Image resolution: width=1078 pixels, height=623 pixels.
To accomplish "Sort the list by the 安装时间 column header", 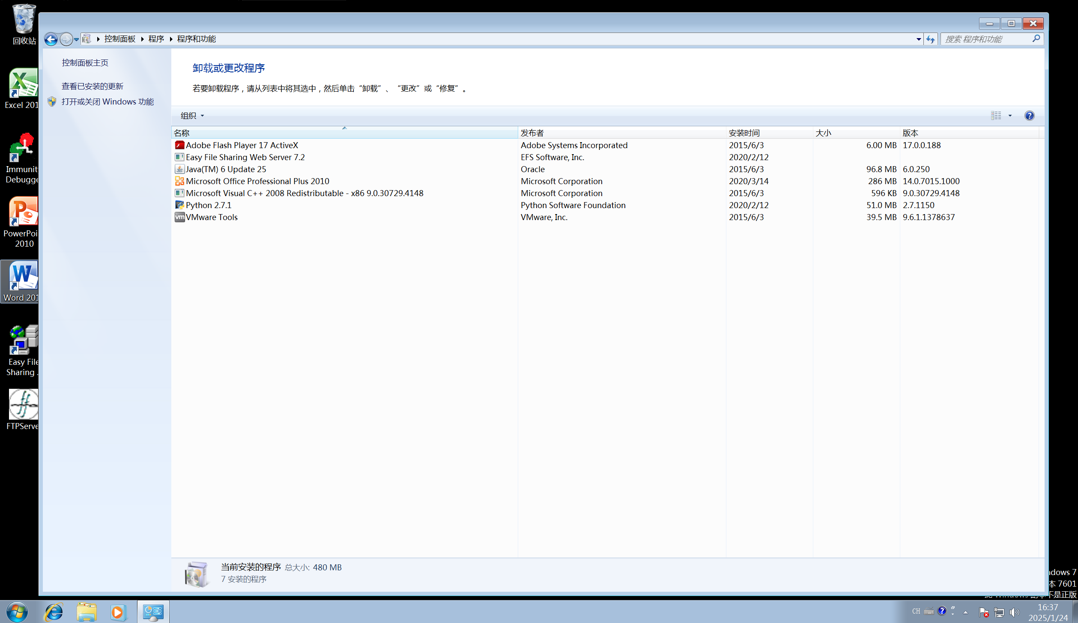I will point(744,133).
